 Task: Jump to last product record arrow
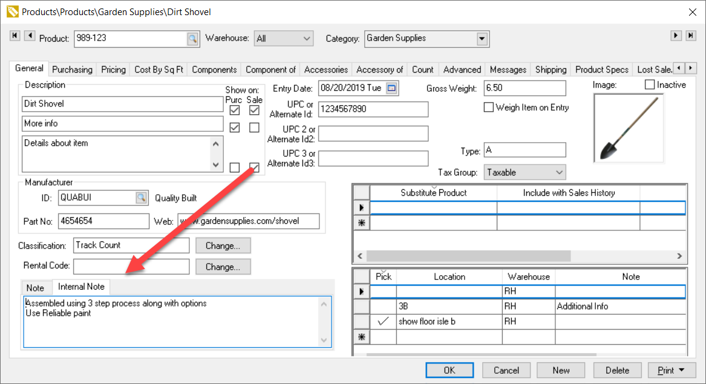point(690,36)
